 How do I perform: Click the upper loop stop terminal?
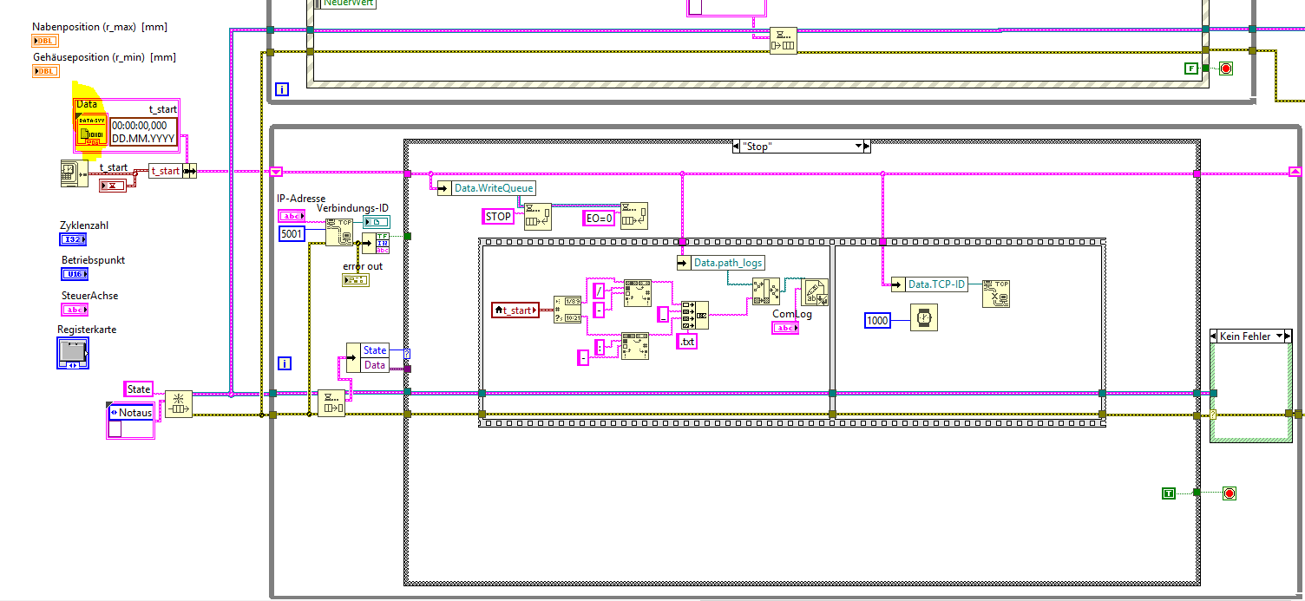click(x=1225, y=69)
